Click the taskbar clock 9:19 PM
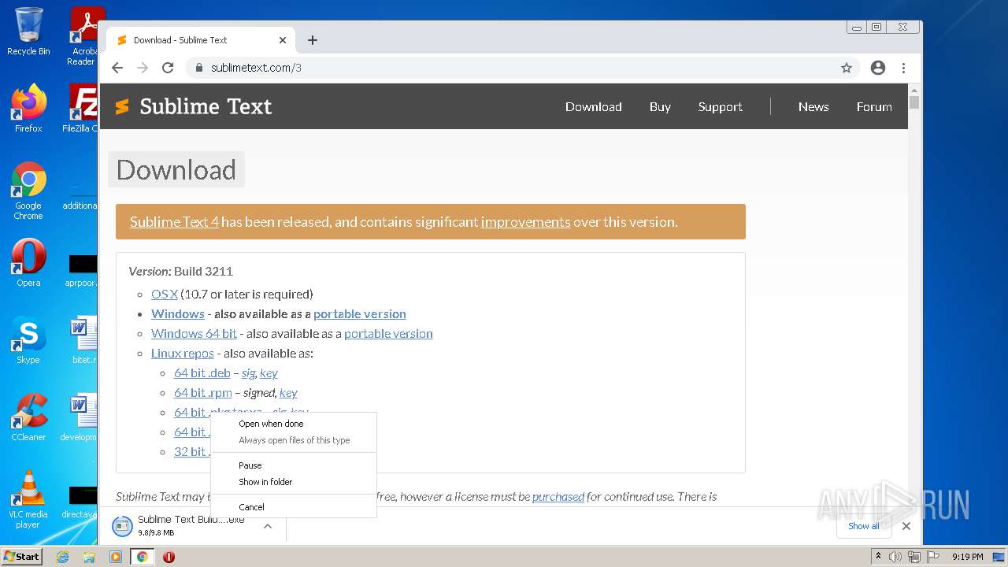 pos(967,557)
